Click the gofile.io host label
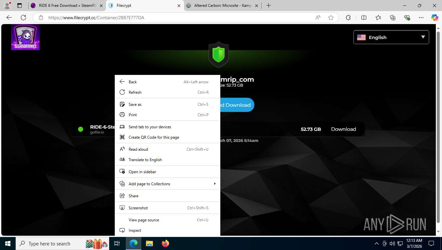 click(x=97, y=132)
